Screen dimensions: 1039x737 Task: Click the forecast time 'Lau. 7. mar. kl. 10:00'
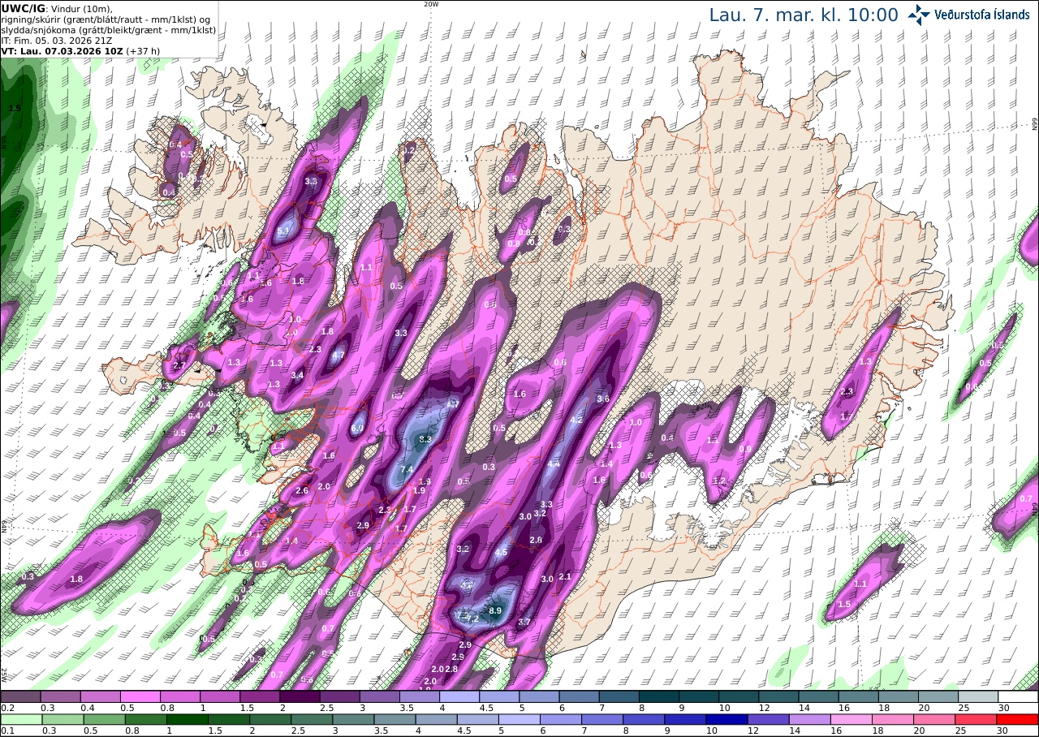pos(804,15)
